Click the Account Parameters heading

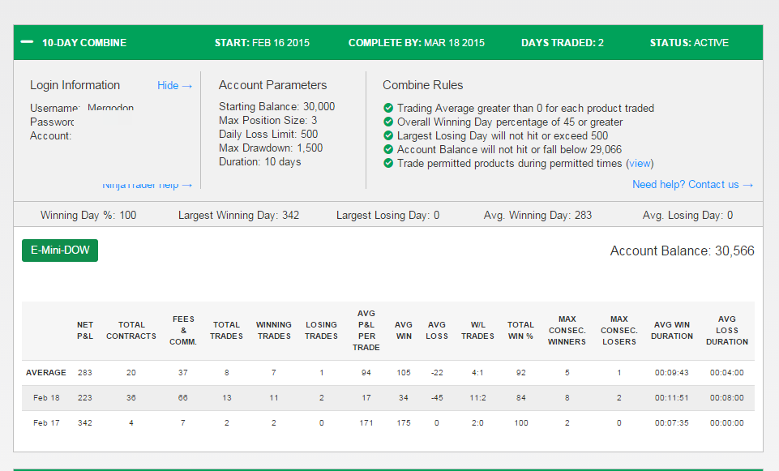(272, 85)
